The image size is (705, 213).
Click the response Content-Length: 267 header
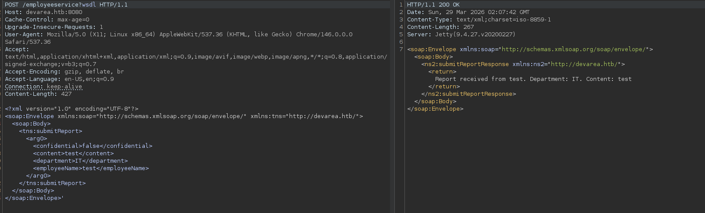pyautogui.click(x=440, y=27)
